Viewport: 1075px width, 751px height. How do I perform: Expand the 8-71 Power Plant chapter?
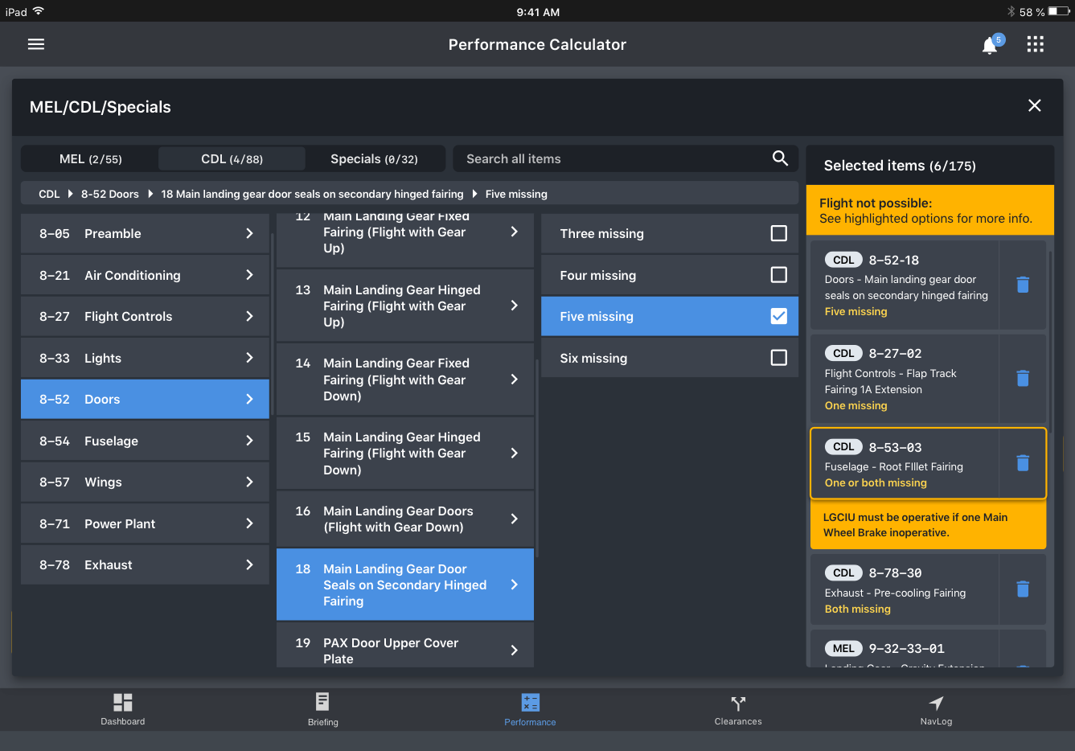coord(145,523)
